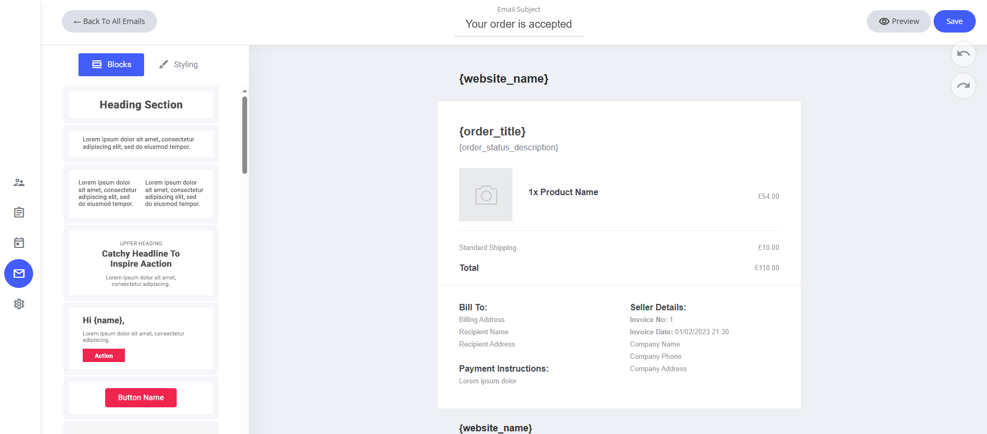This screenshot has width=987, height=434.
Task: Click the product image placeholder camera icon
Action: [486, 195]
